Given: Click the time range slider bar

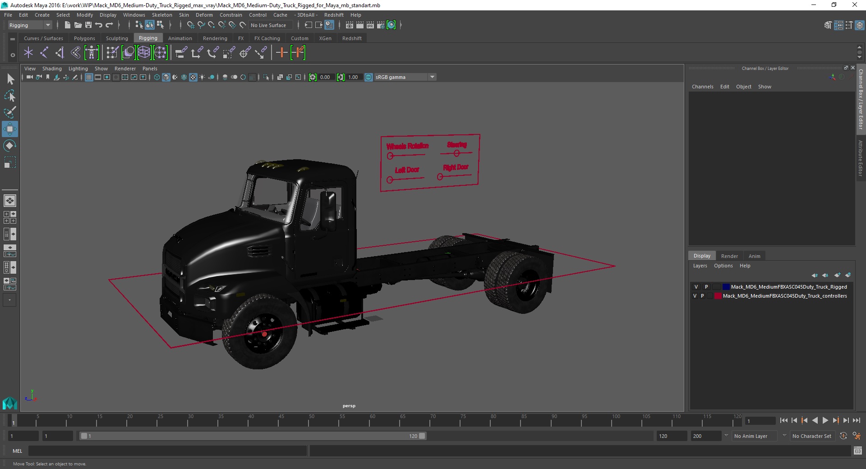Looking at the screenshot, I should [253, 436].
